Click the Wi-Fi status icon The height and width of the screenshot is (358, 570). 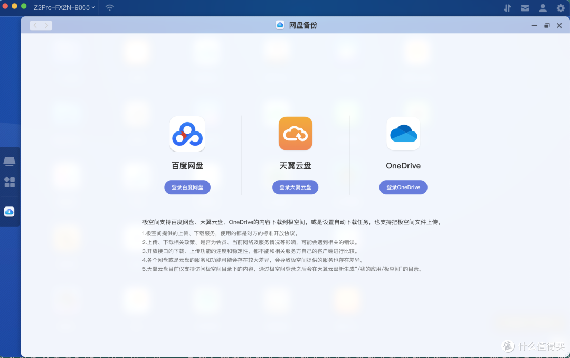point(109,7)
